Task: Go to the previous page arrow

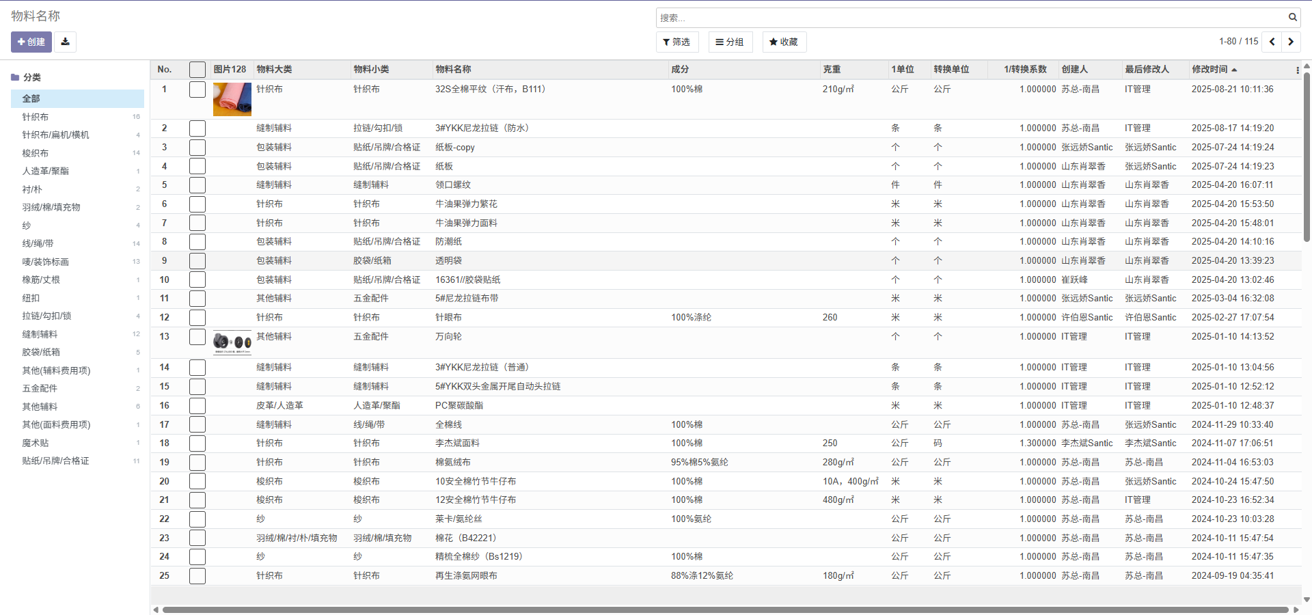Action: click(x=1272, y=42)
